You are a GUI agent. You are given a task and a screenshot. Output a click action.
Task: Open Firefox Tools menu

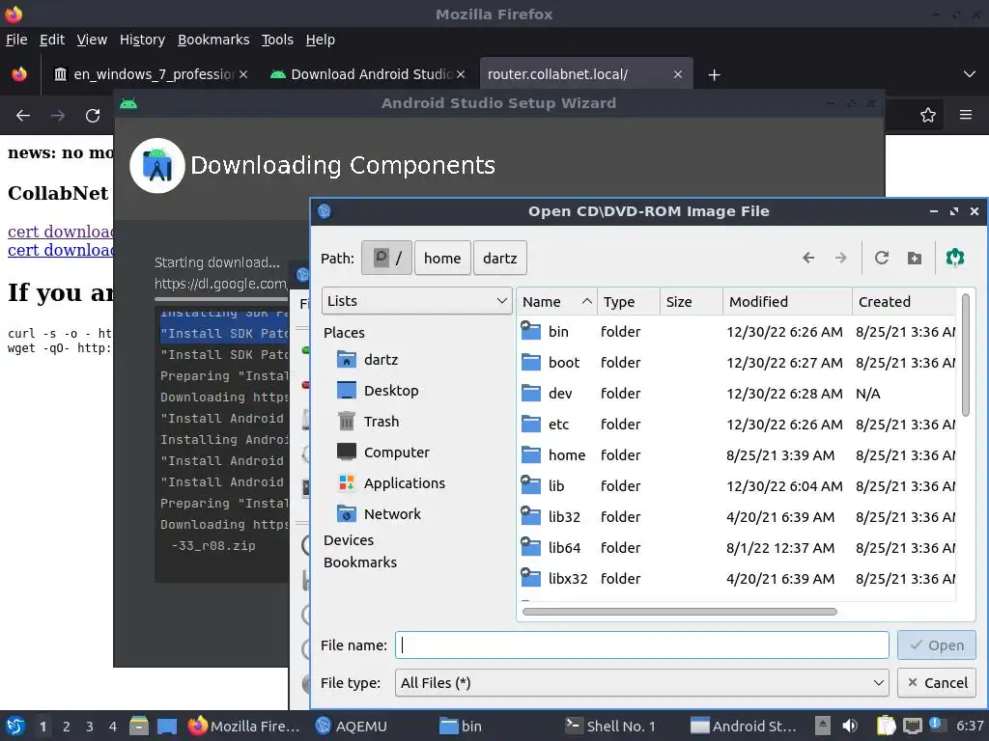277,40
